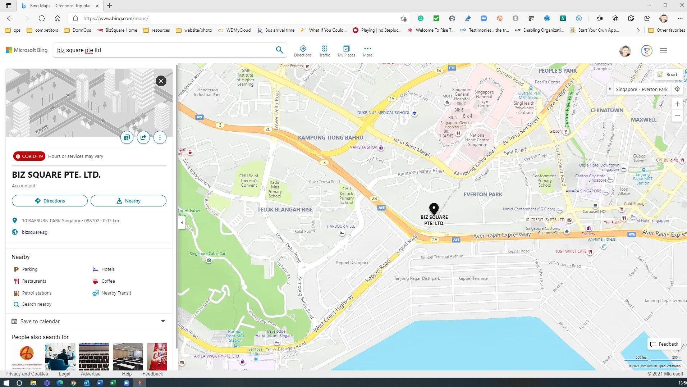The image size is (687, 387).
Task: Open the competitors bookmark folder
Action: pos(42,30)
